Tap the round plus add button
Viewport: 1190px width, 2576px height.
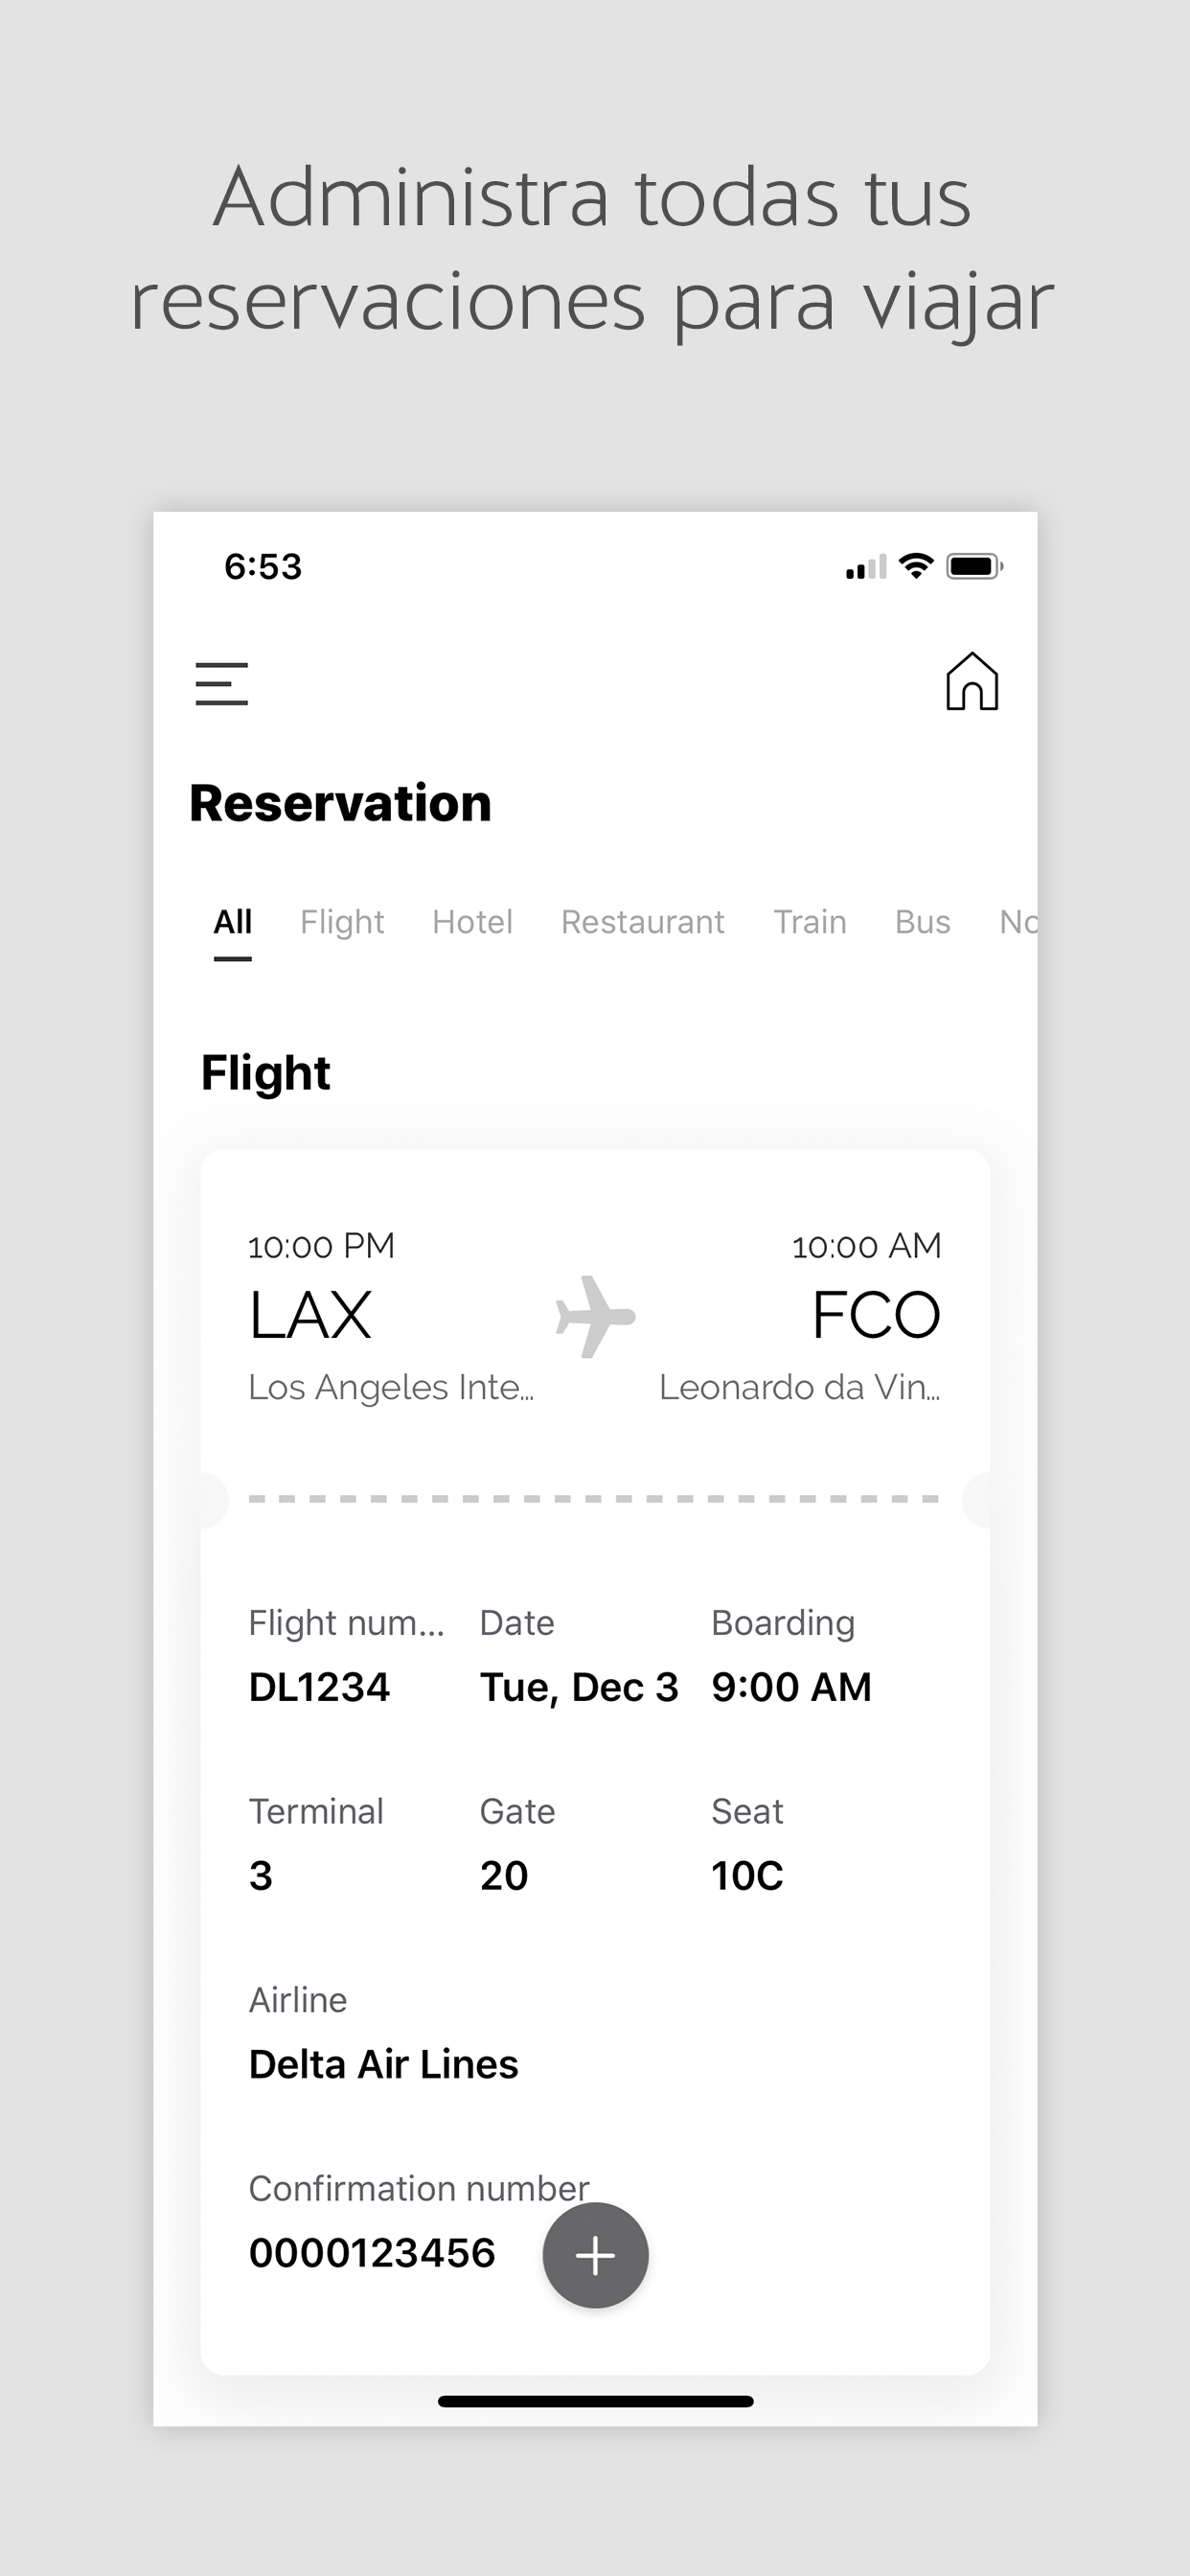(596, 2255)
